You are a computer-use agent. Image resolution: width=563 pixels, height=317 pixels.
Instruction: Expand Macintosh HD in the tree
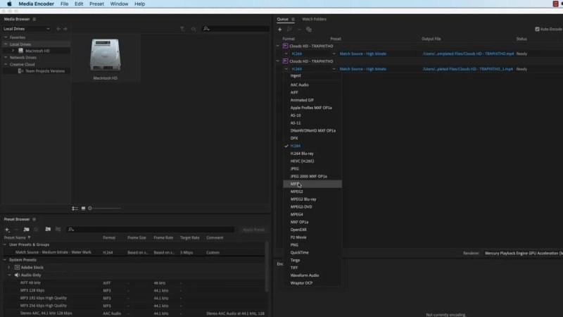13,51
